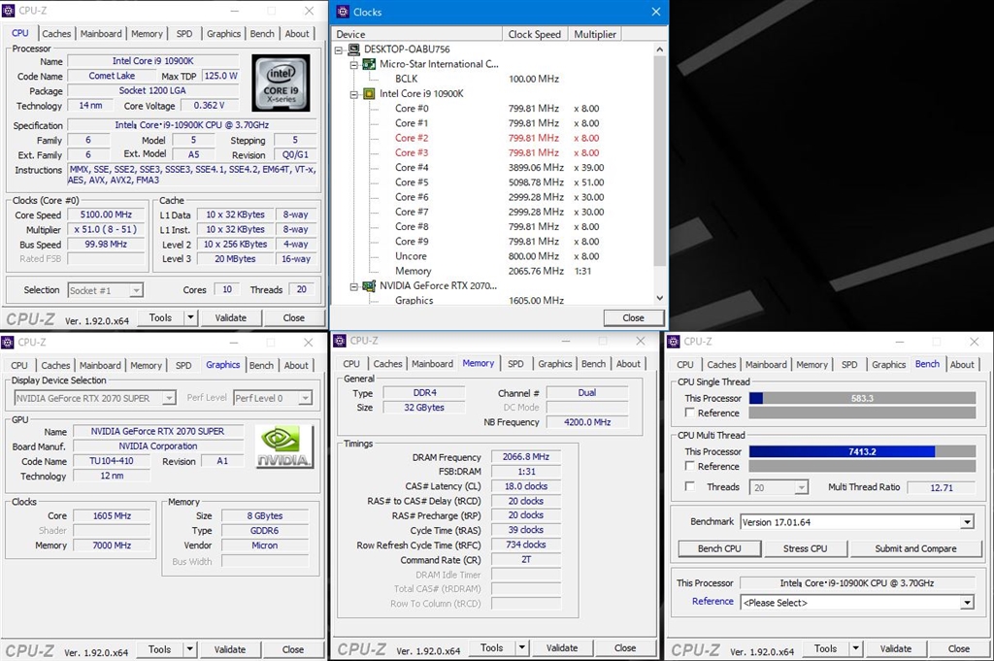Image resolution: width=994 pixels, height=661 pixels.
Task: Click the CPU Single Thread 583.3 progress bar
Action: (x=862, y=398)
